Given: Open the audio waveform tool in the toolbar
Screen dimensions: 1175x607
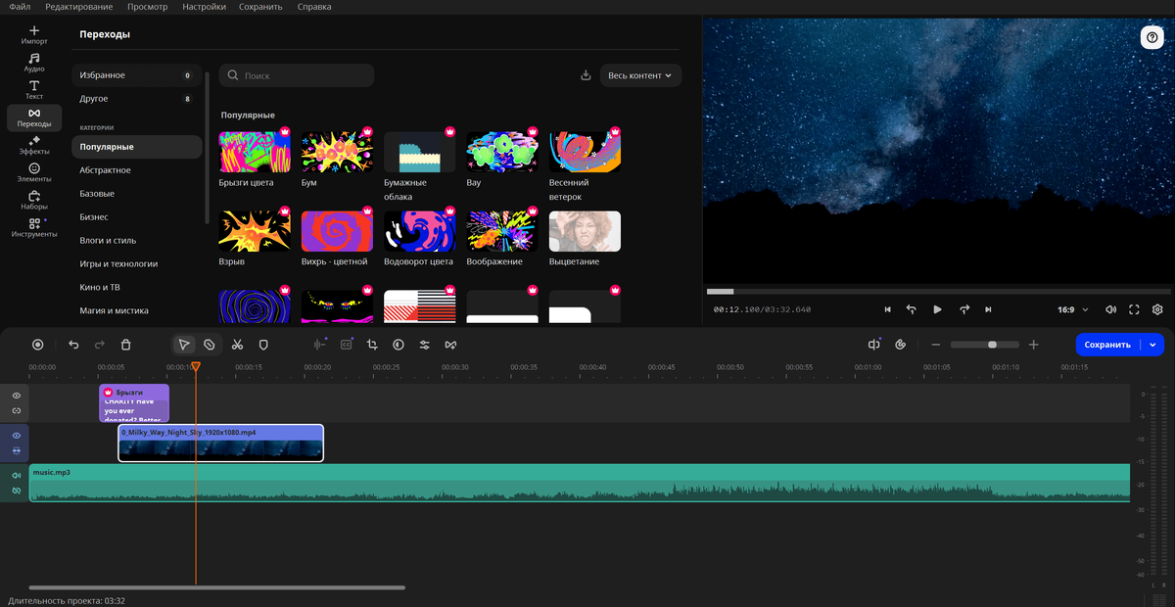Looking at the screenshot, I should [319, 345].
